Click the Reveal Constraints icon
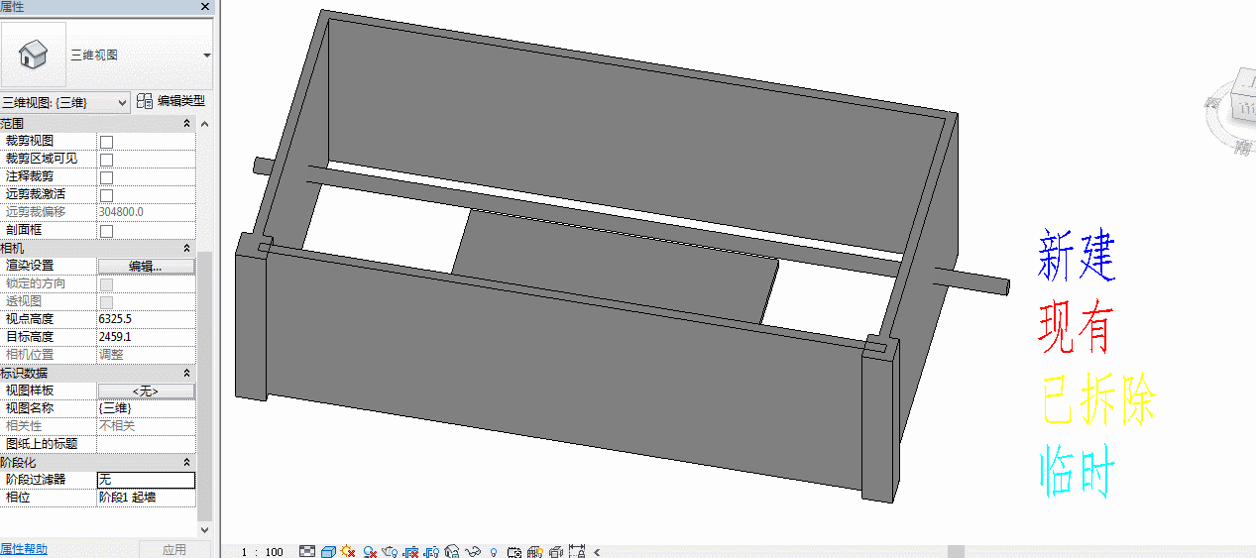 [x=576, y=551]
